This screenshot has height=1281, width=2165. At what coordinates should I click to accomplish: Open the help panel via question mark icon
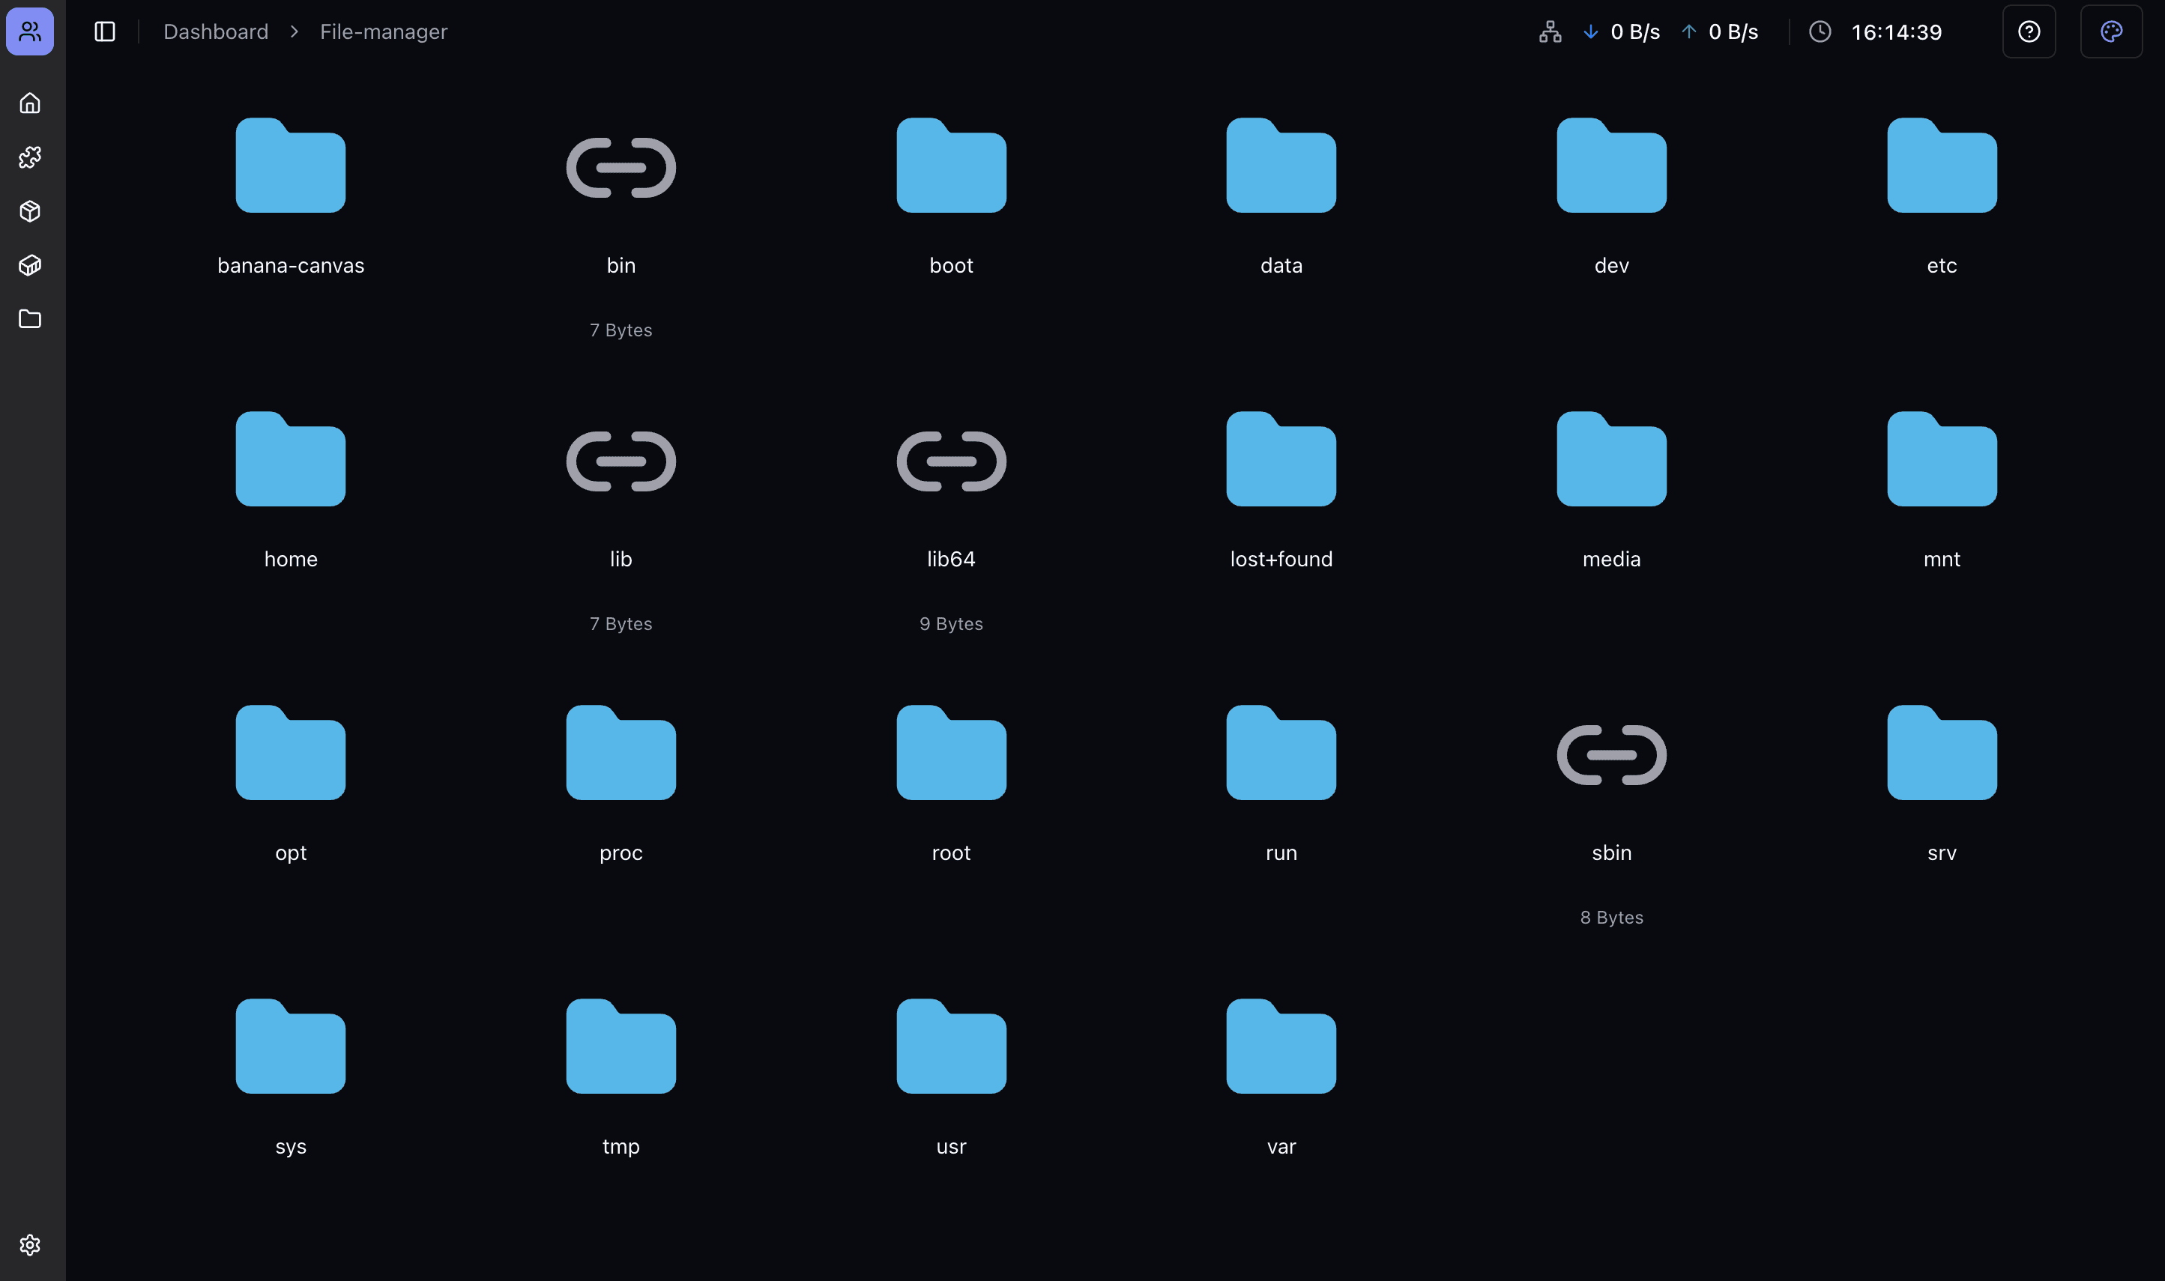(x=2029, y=31)
